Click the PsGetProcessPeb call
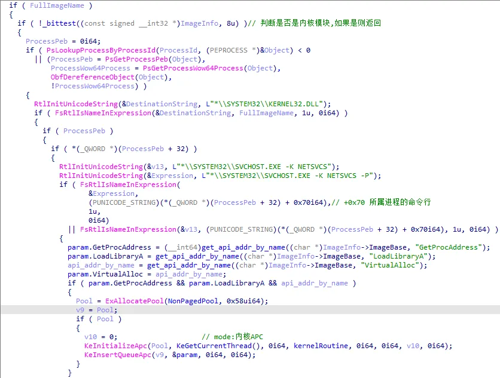 (x=136, y=59)
